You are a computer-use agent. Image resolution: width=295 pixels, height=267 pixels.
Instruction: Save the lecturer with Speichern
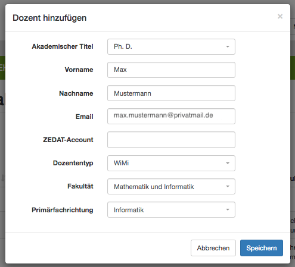pos(262,248)
